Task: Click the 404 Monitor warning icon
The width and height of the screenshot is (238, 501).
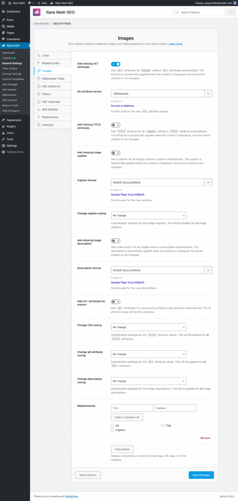Action: click(38, 109)
